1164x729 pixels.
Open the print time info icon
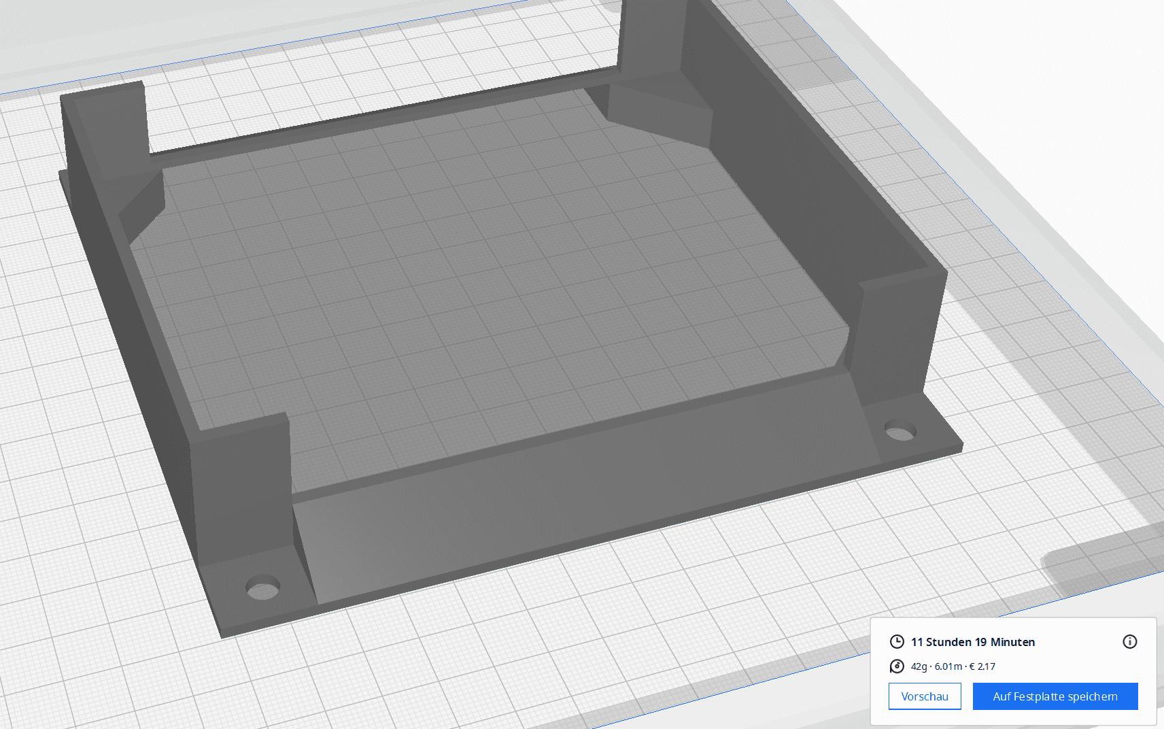(1130, 642)
